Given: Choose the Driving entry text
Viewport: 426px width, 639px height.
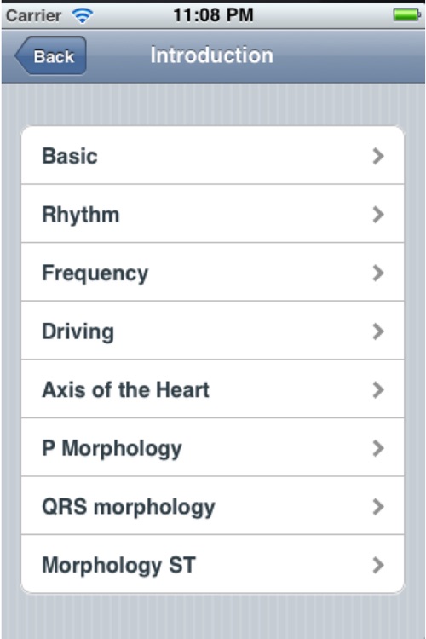Looking at the screenshot, I should point(78,331).
